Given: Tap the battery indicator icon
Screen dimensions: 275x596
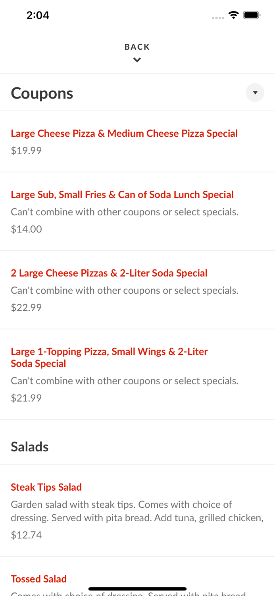Looking at the screenshot, I should (252, 14).
